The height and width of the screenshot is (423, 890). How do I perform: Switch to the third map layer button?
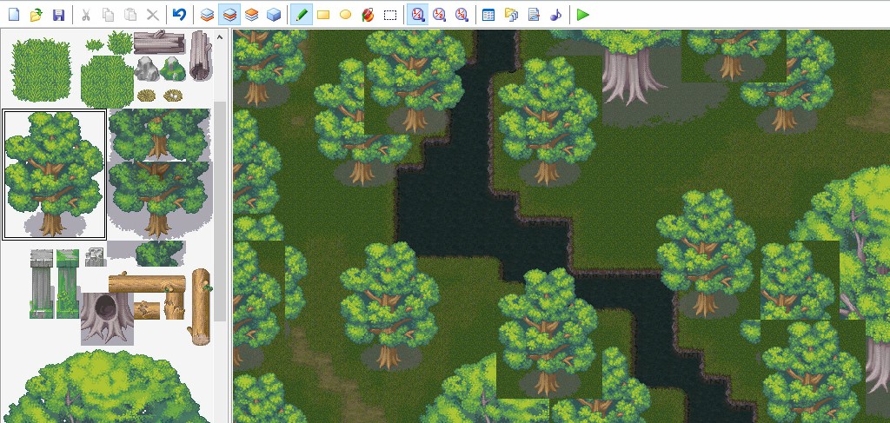pyautogui.click(x=251, y=15)
